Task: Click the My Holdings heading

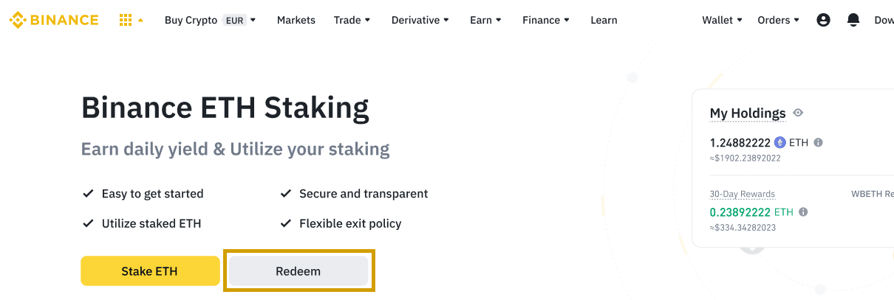Action: 747,113
